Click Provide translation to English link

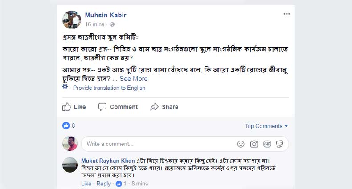(109, 88)
